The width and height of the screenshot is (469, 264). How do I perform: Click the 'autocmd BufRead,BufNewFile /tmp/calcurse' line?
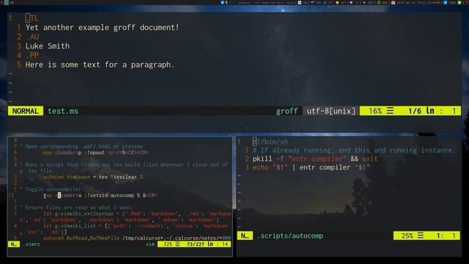(137, 238)
